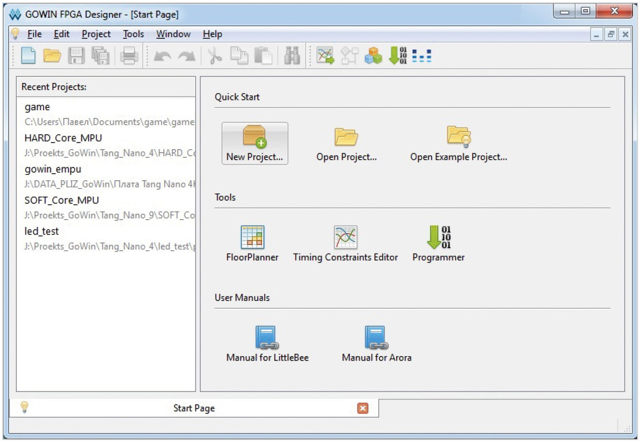
Task: Close the Start Page tab
Action: [363, 409]
